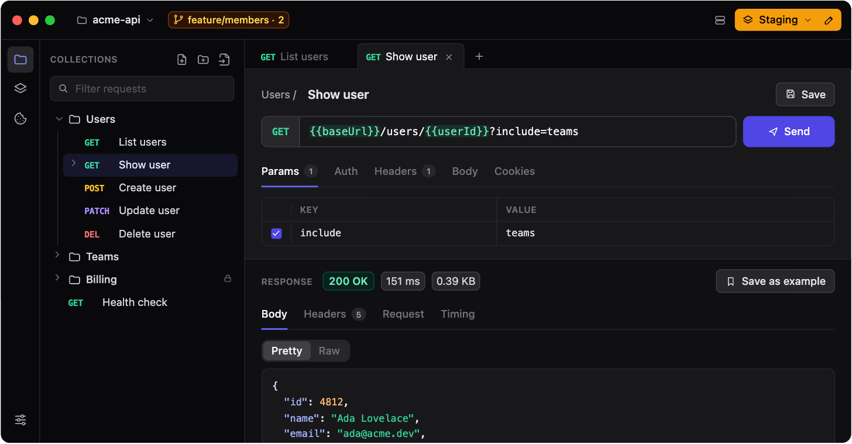Send the request
Viewport: 852px width, 444px height.
click(789, 132)
